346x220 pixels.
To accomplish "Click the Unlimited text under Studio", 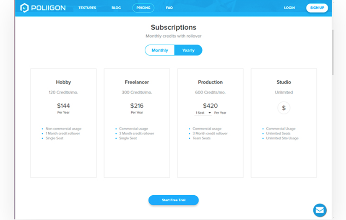I will (284, 92).
